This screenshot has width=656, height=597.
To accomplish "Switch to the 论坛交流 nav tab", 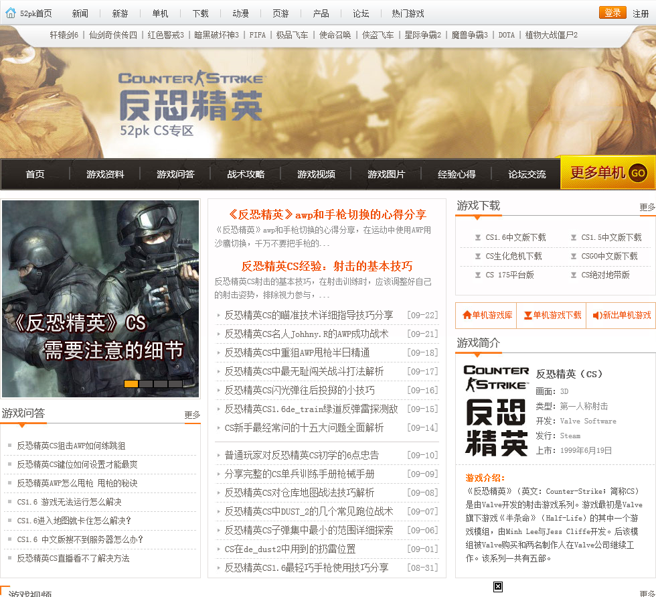I will [527, 174].
